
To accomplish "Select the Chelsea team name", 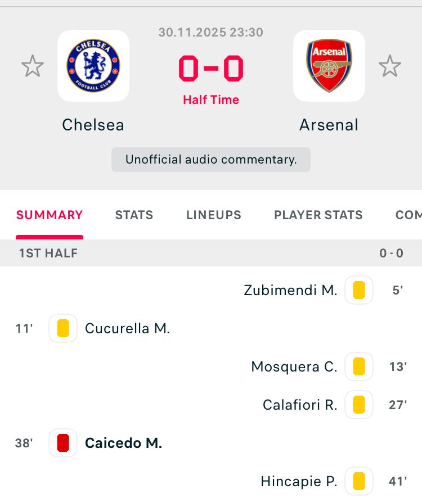I will [x=93, y=124].
